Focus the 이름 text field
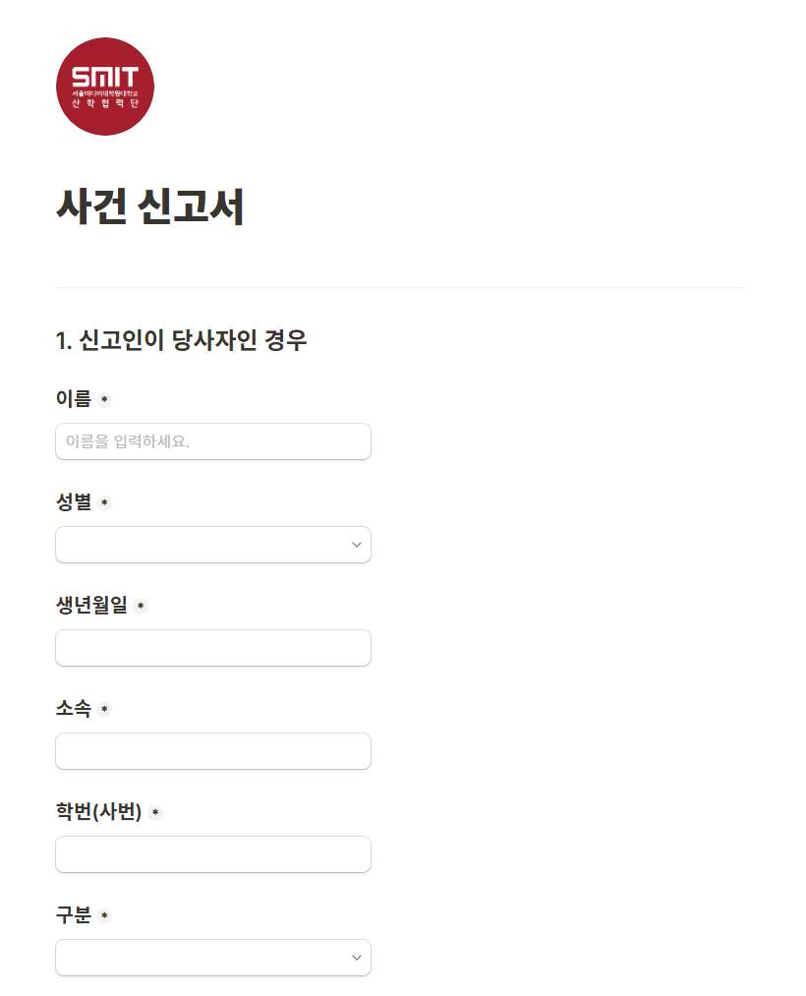Screen dimensions: 806x996 tap(213, 441)
